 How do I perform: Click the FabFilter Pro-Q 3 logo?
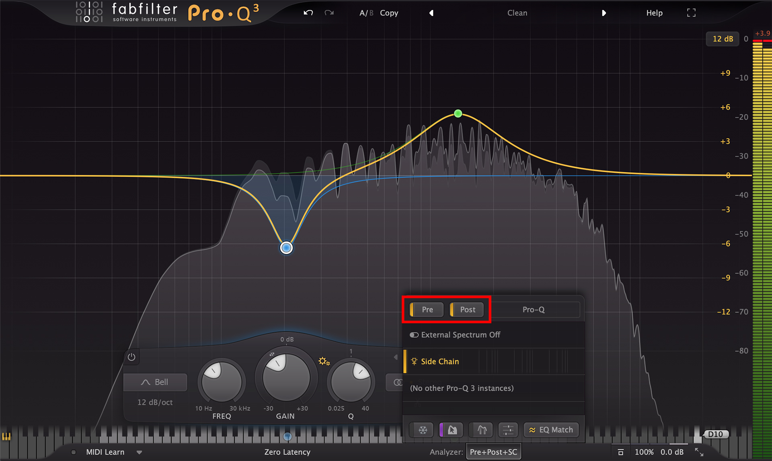167,12
